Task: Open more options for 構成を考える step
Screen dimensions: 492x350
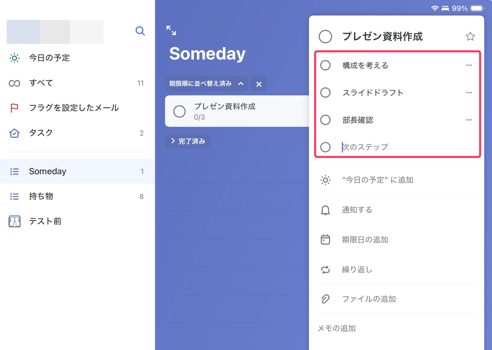Action: tap(469, 65)
